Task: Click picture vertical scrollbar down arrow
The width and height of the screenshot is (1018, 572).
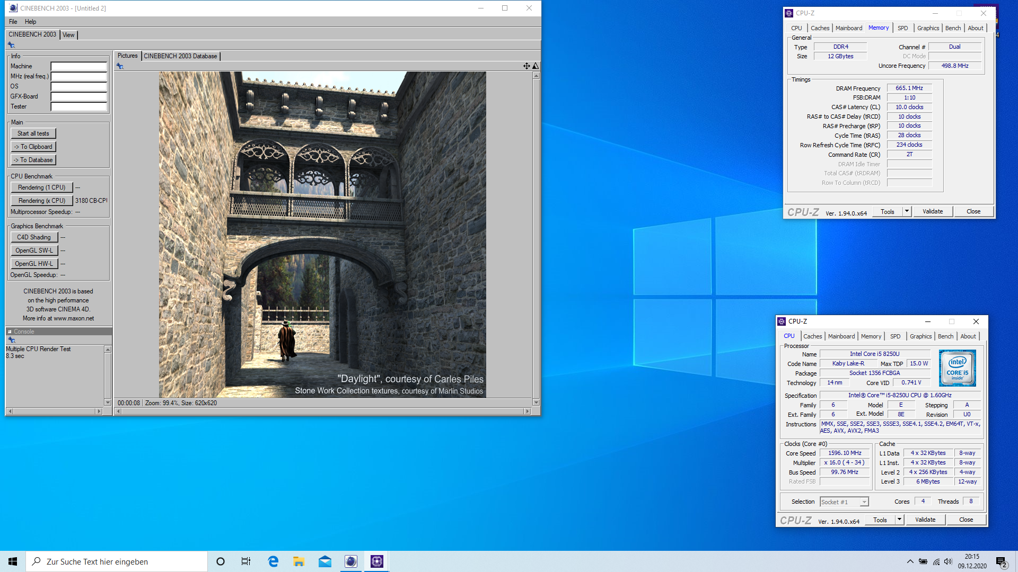Action: coord(536,403)
